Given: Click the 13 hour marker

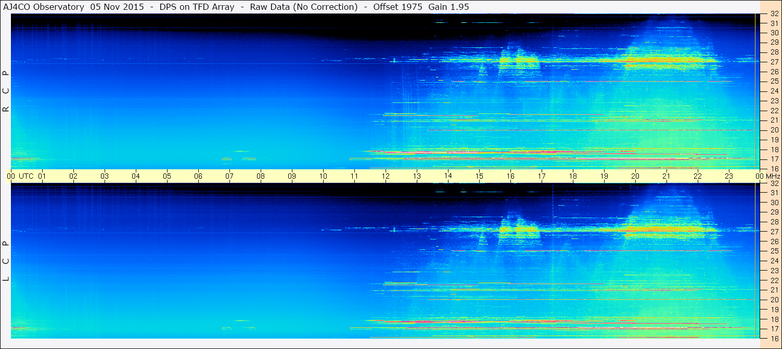Looking at the screenshot, I should pyautogui.click(x=417, y=176).
